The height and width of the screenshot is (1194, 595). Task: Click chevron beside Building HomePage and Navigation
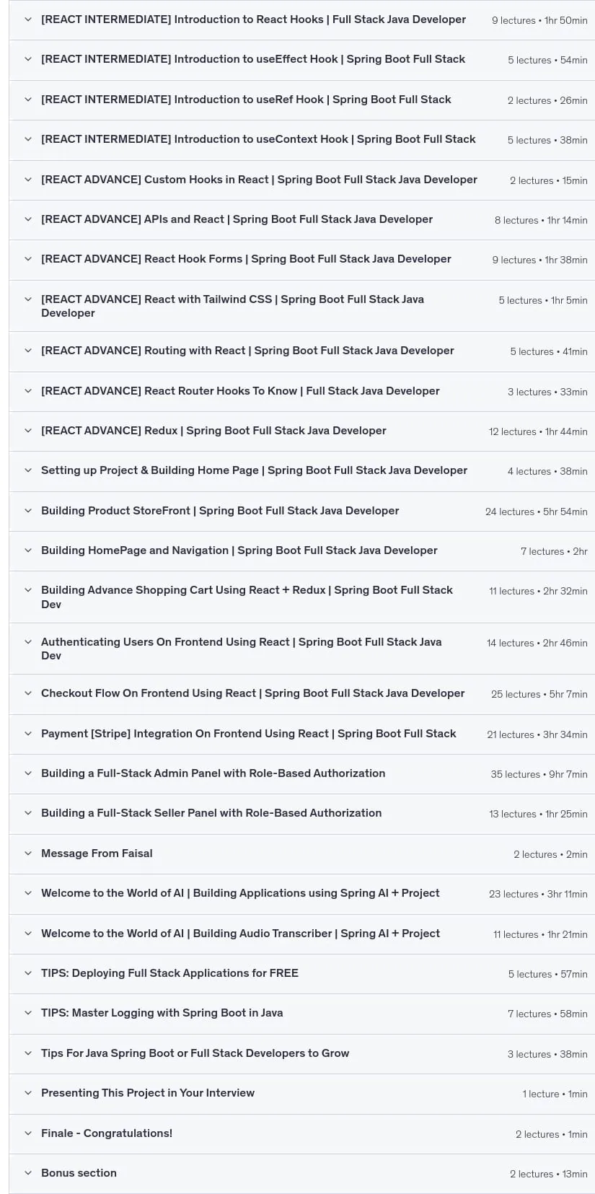28,550
